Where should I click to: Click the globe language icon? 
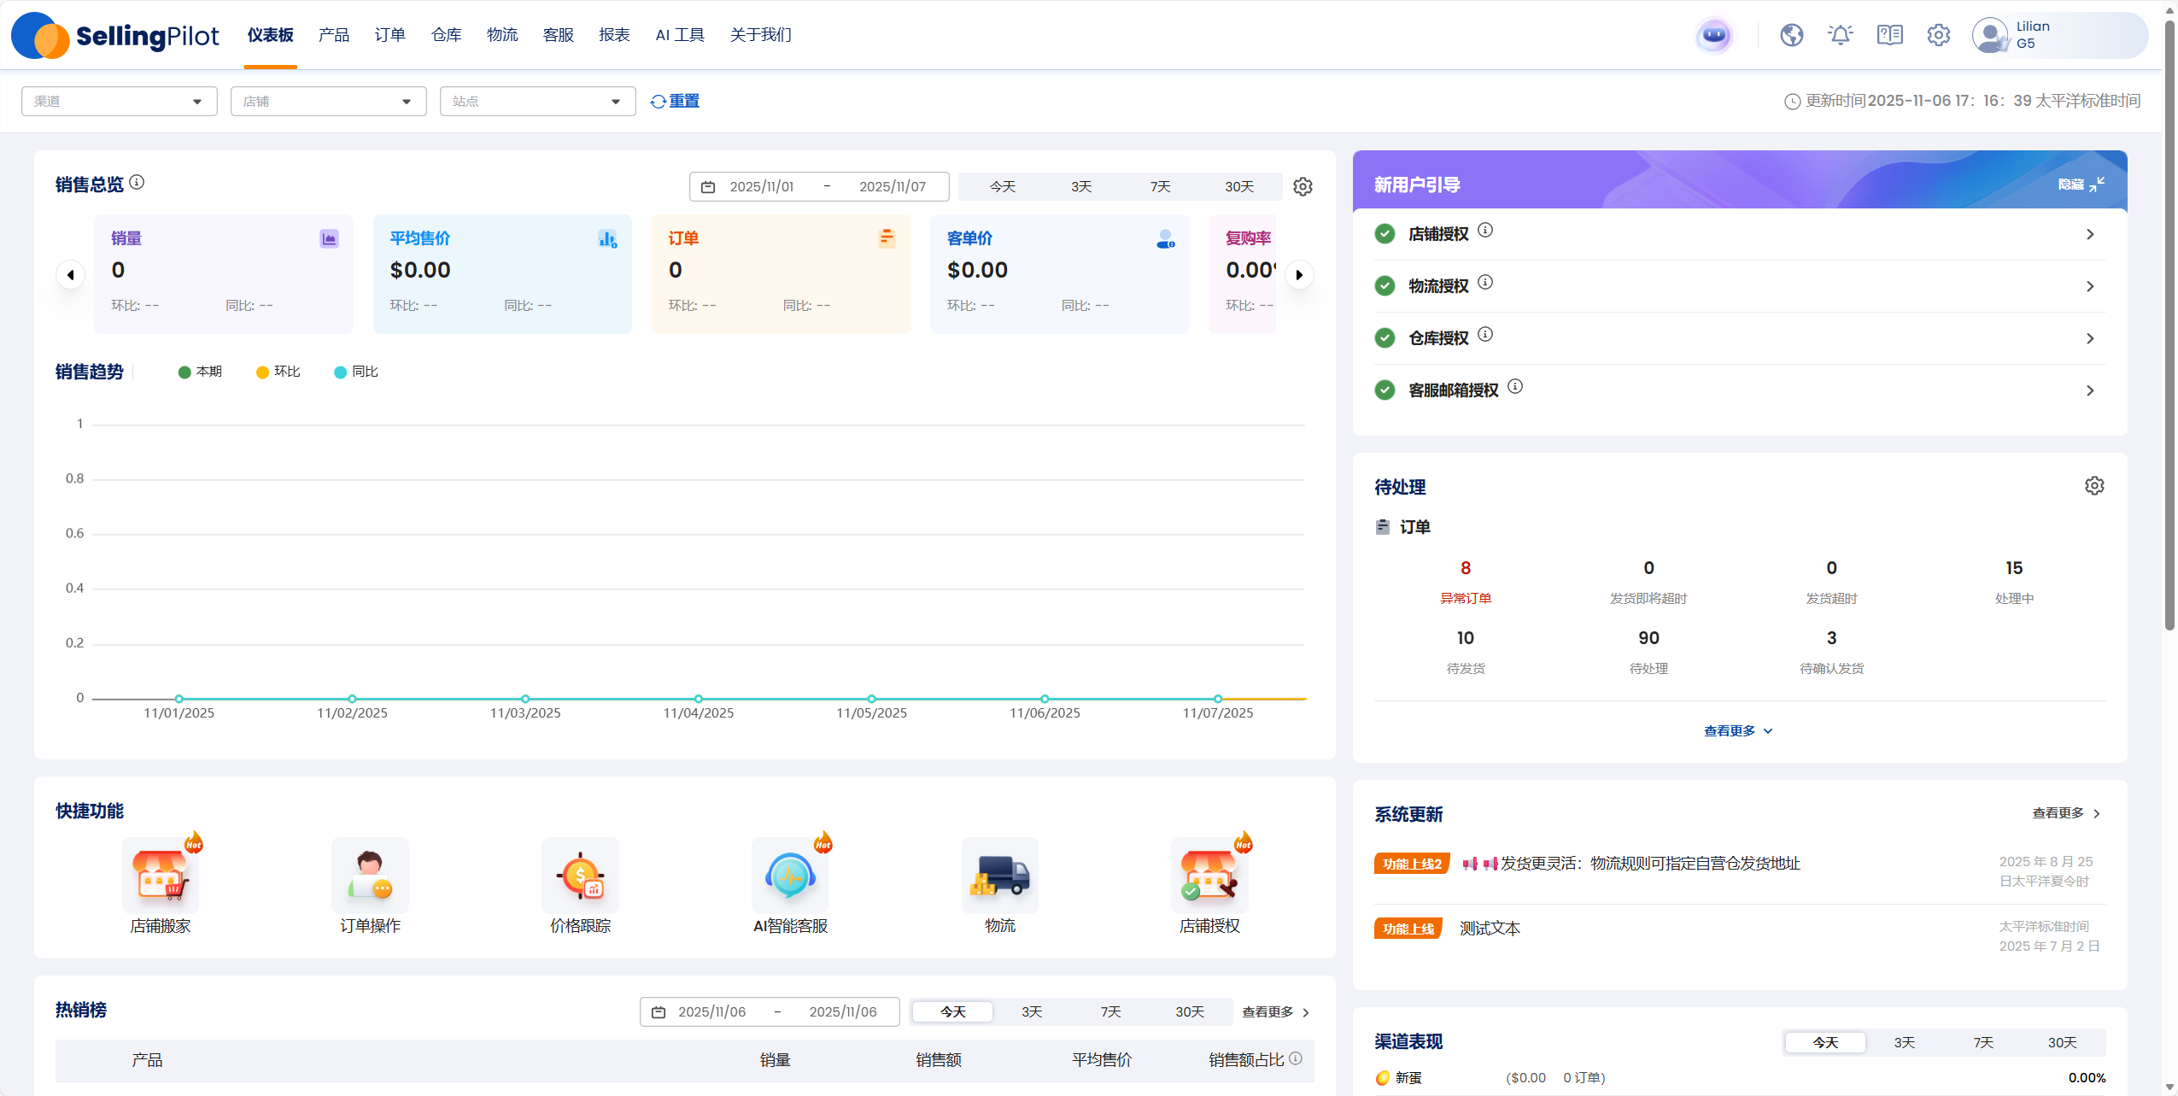(1791, 35)
